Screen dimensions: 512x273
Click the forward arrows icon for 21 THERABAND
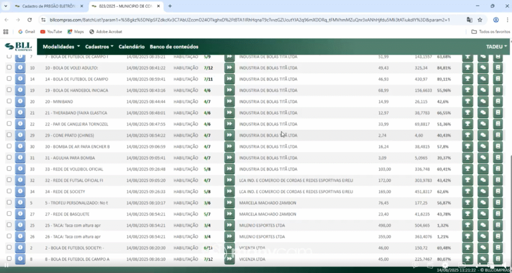[x=229, y=113]
